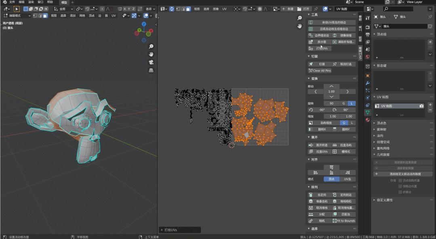Click the Render properties tab icon
This screenshot has height=239, width=436.
tap(367, 27)
